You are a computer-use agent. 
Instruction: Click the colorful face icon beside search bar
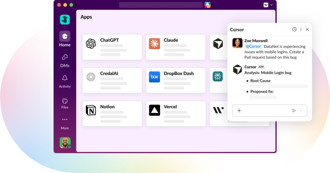click(x=208, y=5)
